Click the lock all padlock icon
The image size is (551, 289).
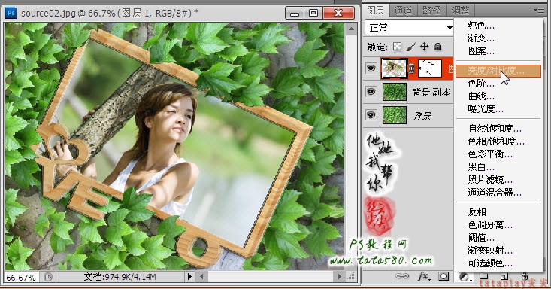pyautogui.click(x=437, y=47)
